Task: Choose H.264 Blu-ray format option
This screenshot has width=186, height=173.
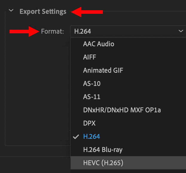Action: tap(128, 150)
